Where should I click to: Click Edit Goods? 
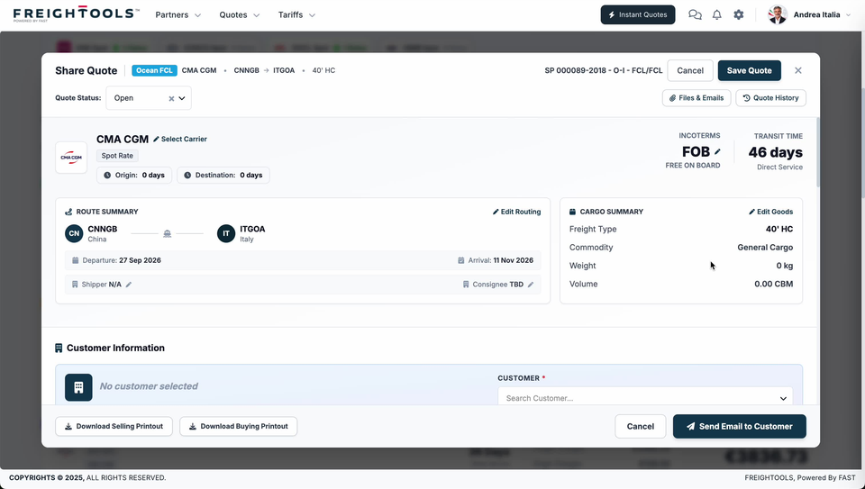(770, 212)
